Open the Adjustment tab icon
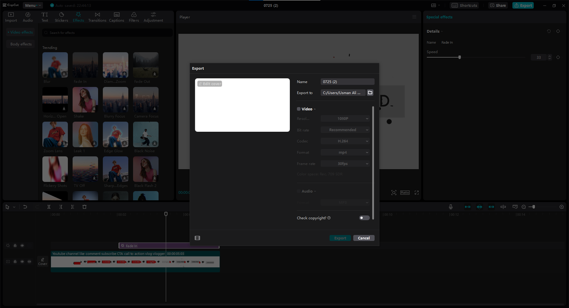The width and height of the screenshot is (569, 308). [153, 15]
